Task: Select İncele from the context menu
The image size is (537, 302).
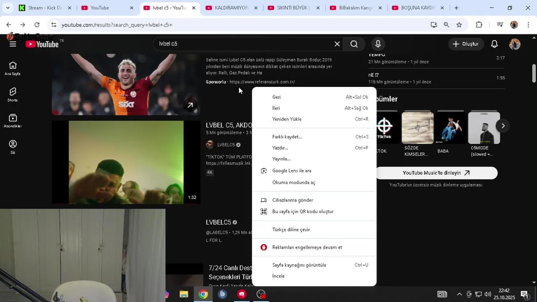Action: (x=314, y=276)
